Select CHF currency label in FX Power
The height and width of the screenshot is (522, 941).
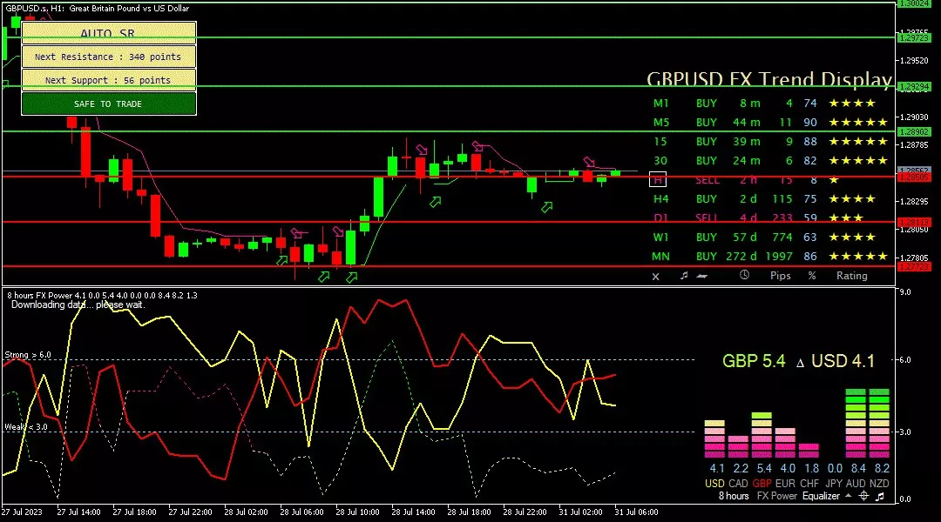pos(809,483)
